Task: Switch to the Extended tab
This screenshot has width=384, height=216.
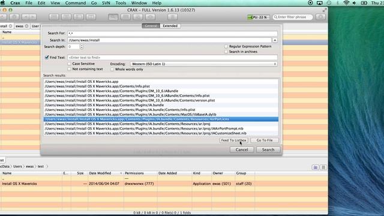Action: coord(170,26)
